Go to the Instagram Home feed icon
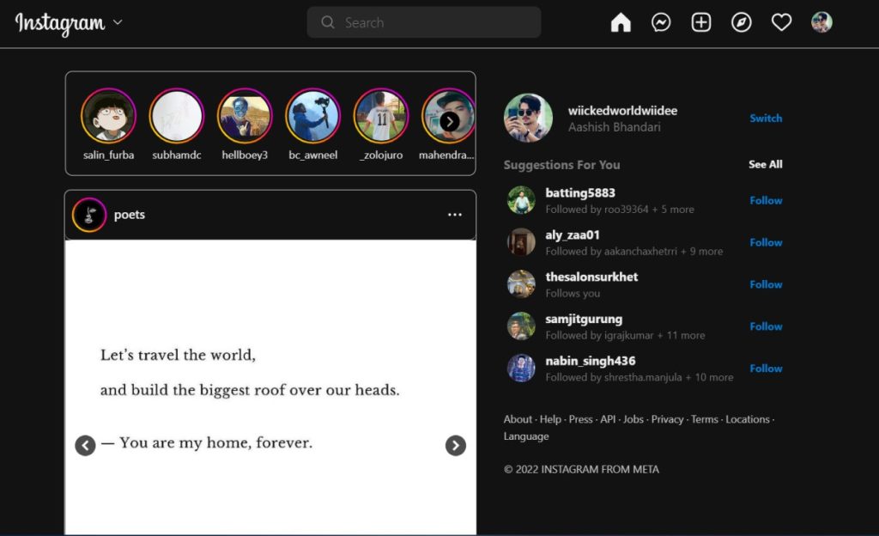The height and width of the screenshot is (536, 879). point(621,22)
